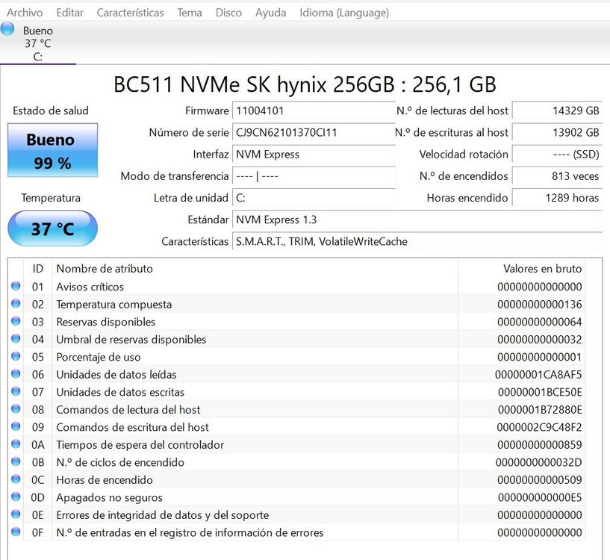Select the Avisos críticos row text

tap(90, 287)
